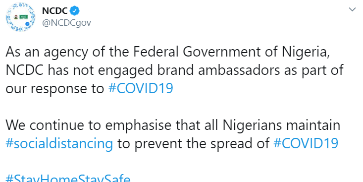Image resolution: width=363 pixels, height=182 pixels.
Task: Open #COVID19 hashtag after 'response to'
Action: click(x=141, y=88)
